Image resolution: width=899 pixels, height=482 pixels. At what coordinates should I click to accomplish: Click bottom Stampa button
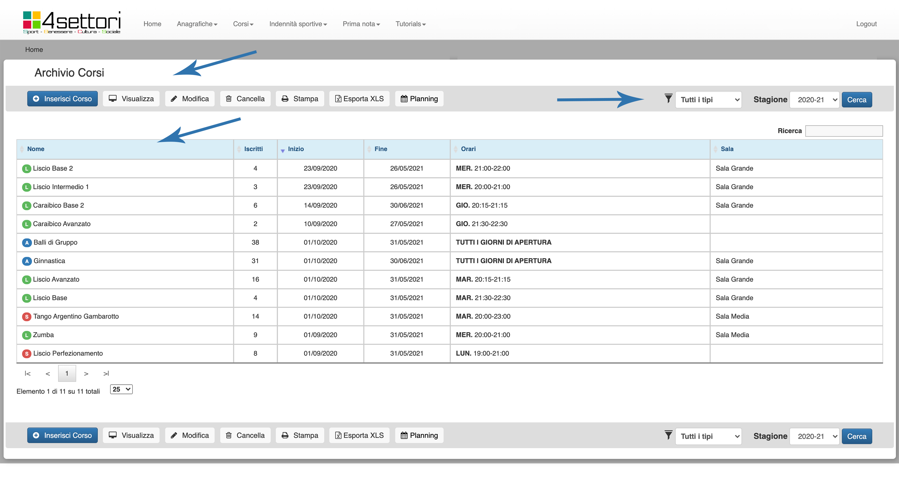point(300,436)
